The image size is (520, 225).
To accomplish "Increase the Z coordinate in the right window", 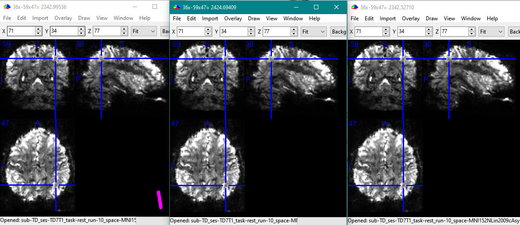I will [472, 29].
